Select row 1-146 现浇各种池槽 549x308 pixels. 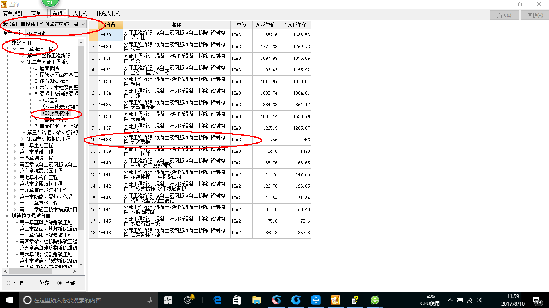[200, 233]
